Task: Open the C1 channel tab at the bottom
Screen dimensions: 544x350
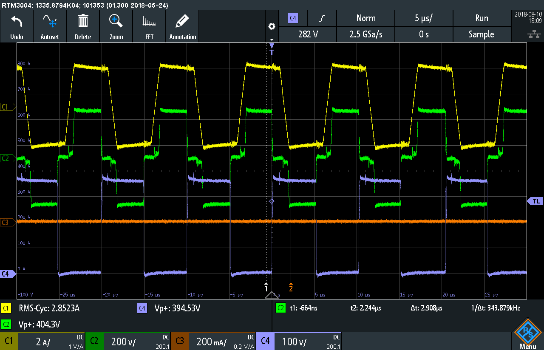Action: [x=9, y=341]
